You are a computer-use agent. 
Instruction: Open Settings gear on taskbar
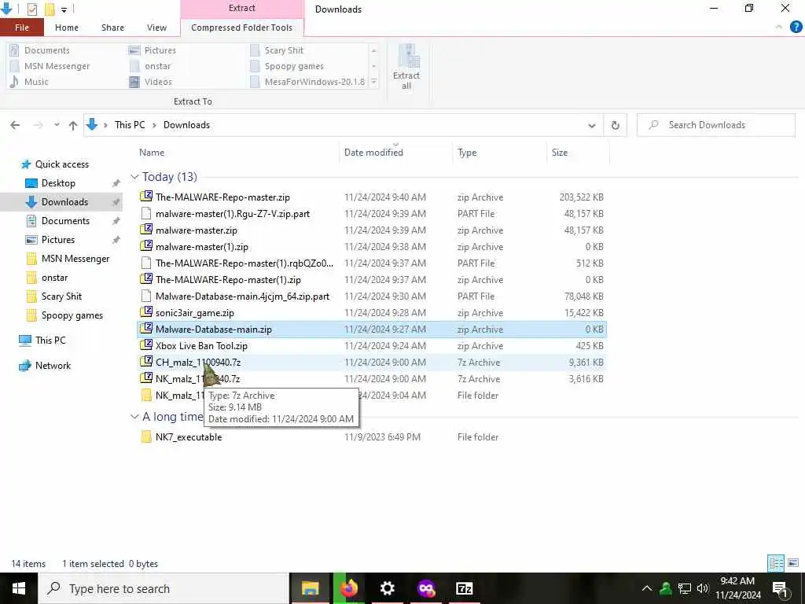pos(388,588)
